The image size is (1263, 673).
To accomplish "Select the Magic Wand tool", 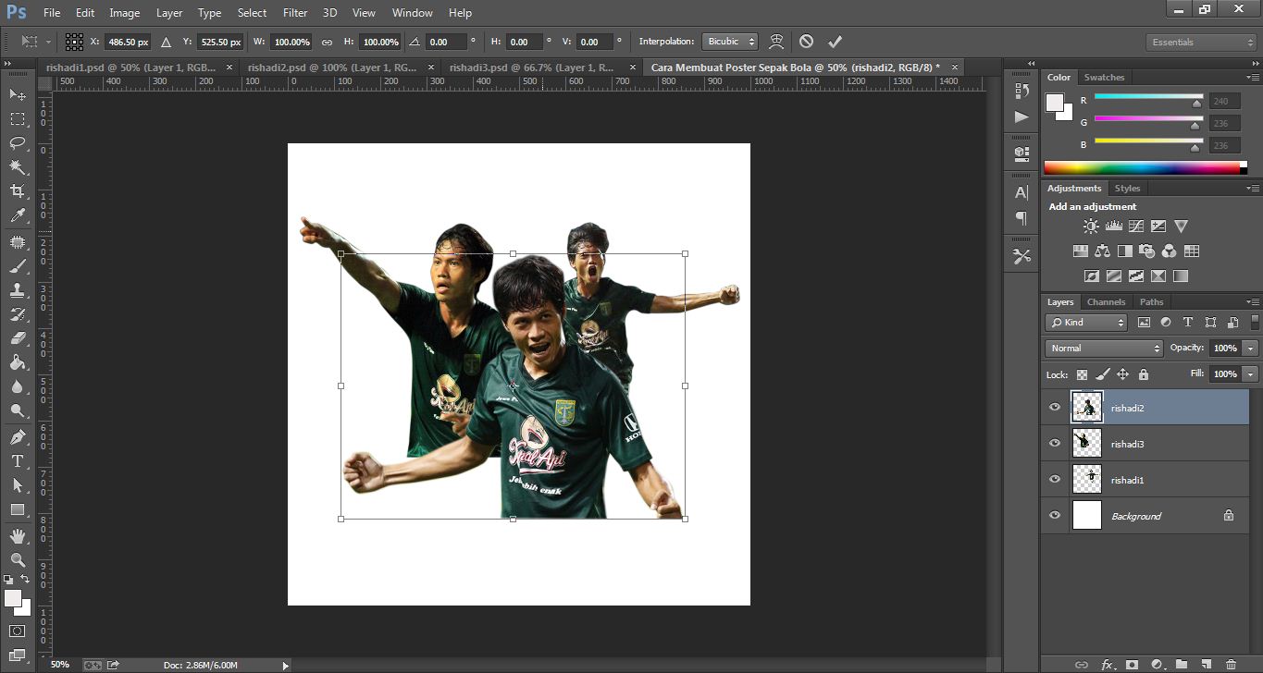I will 18,167.
